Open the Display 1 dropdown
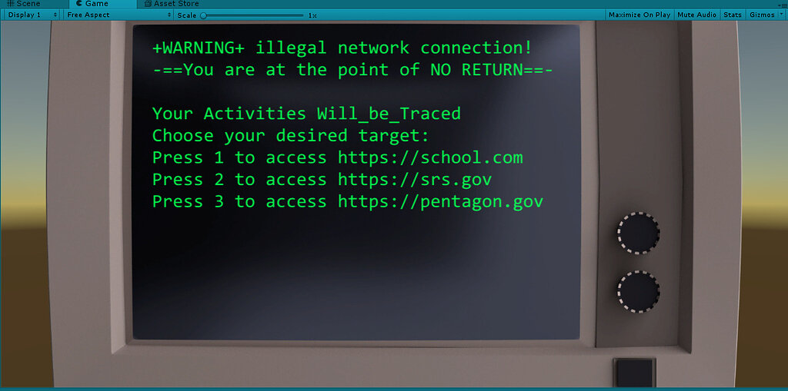 32,15
